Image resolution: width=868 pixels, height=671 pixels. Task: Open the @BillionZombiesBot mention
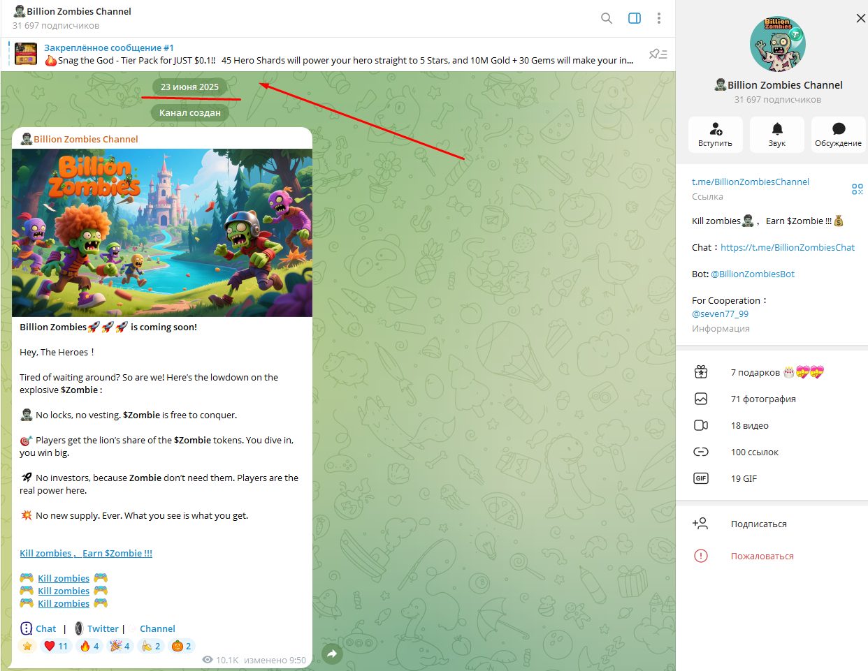753,274
